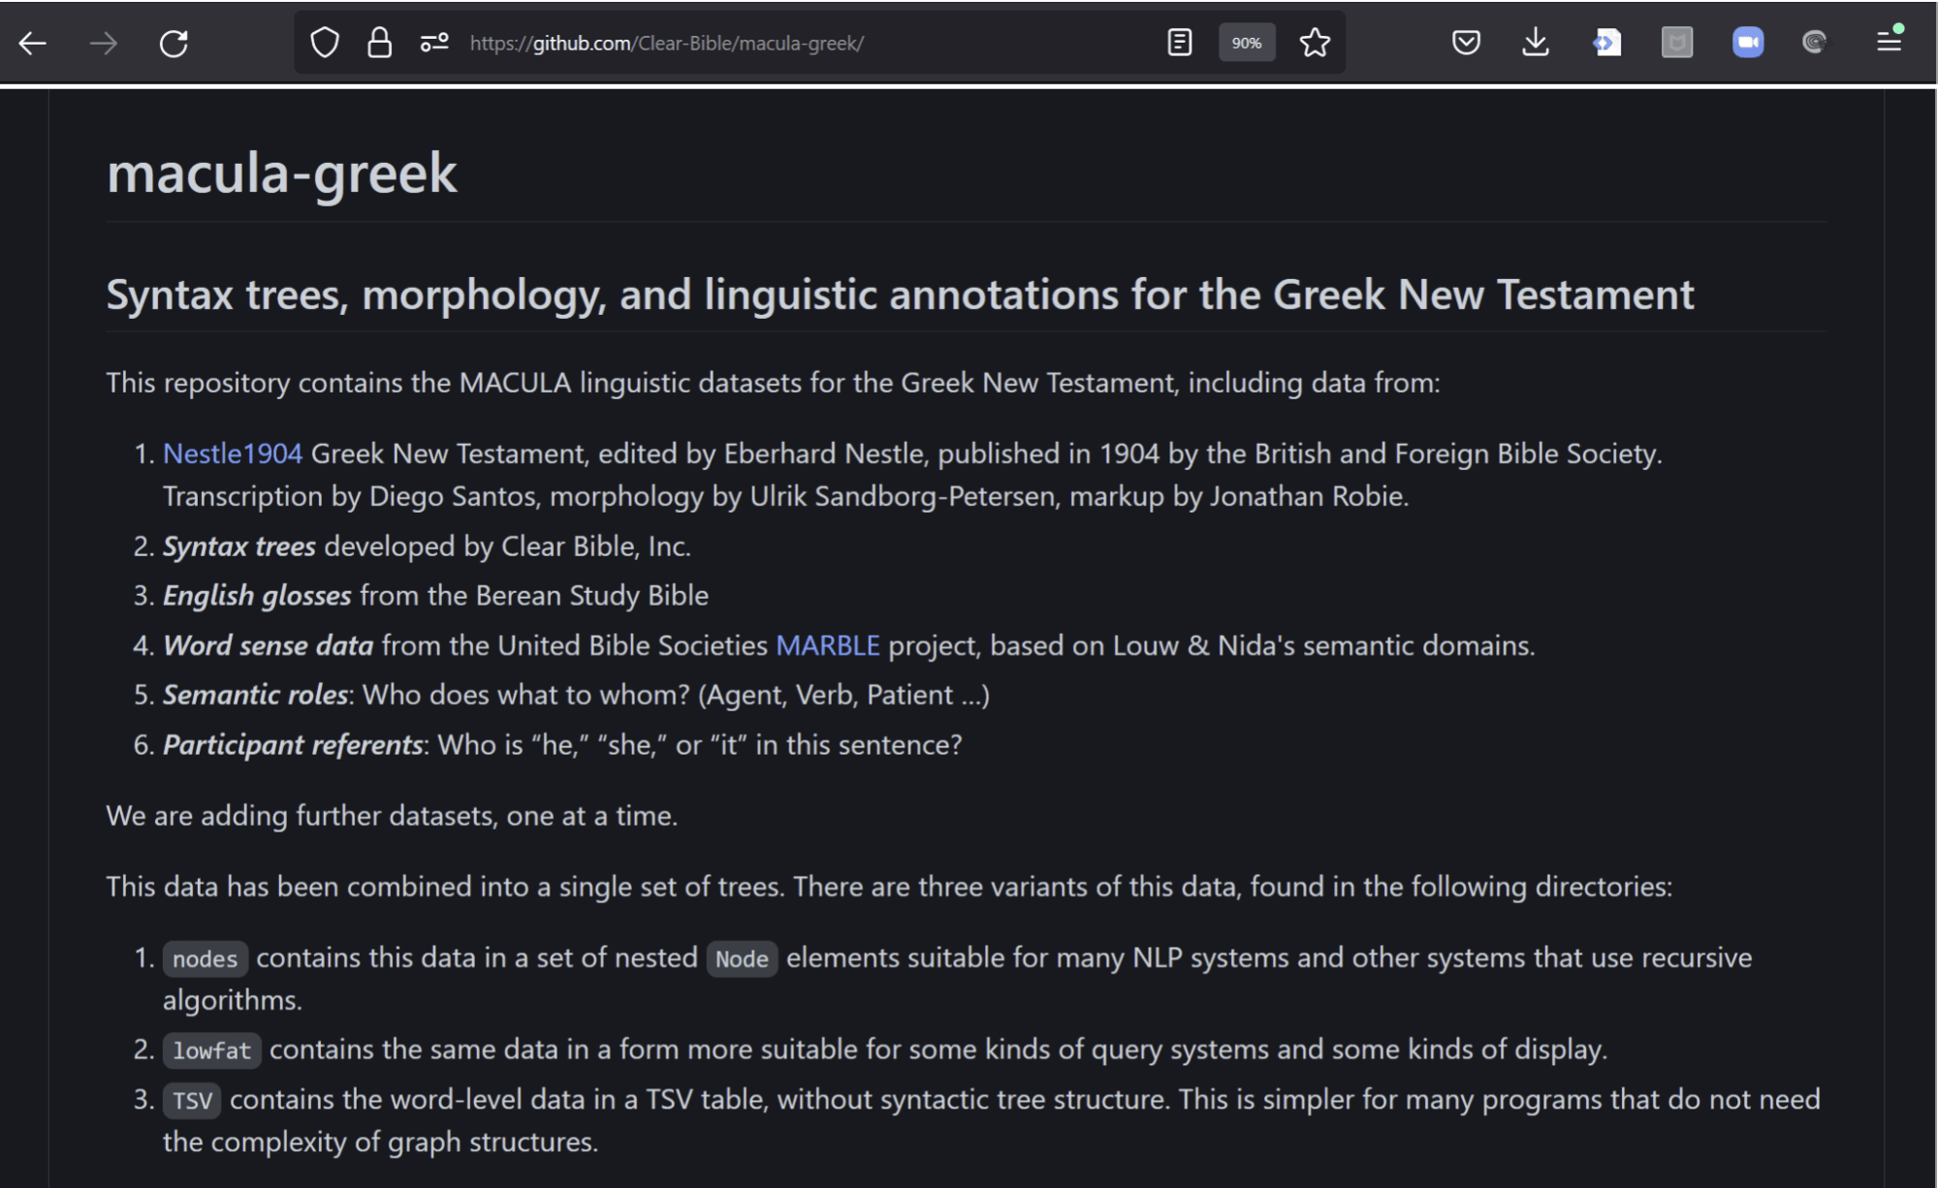1938x1188 pixels.
Task: Reset page zoom via the 90% indicator
Action: tap(1247, 42)
